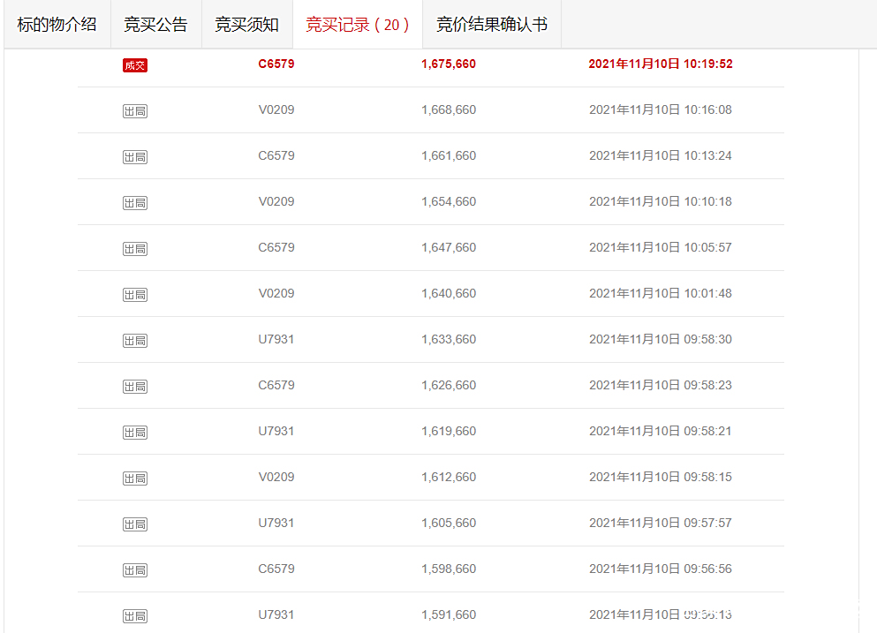Click 出局 badge in the 1,633,660 row
Image resolution: width=877 pixels, height=633 pixels.
coord(135,341)
